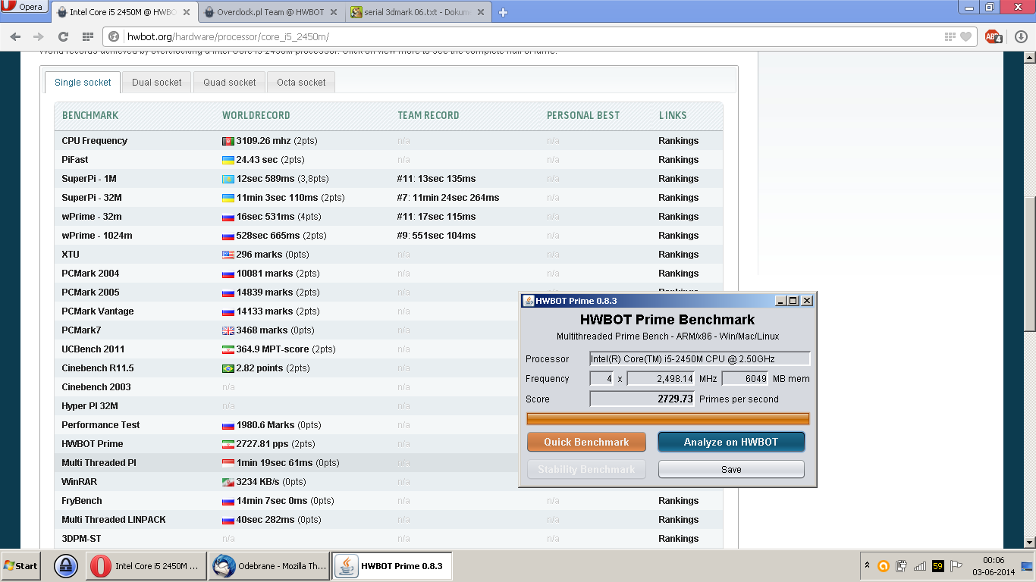Click the HWBOT Prime Java title icon
Viewport: 1036px width, 582px height.
(529, 301)
